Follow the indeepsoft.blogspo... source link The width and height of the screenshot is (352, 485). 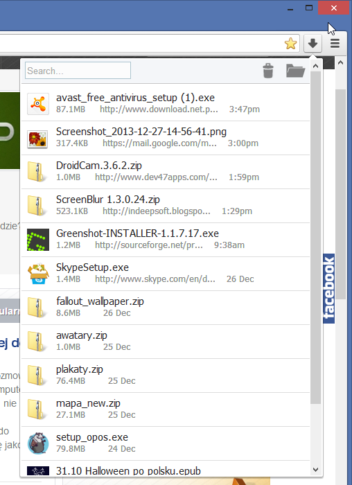[x=157, y=211]
